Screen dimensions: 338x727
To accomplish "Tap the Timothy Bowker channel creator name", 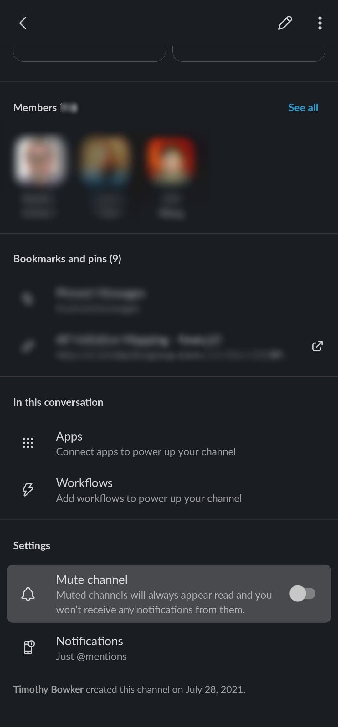I will tap(48, 689).
